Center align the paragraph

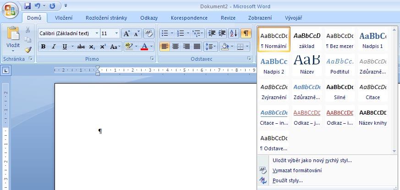pyautogui.click(x=175, y=47)
